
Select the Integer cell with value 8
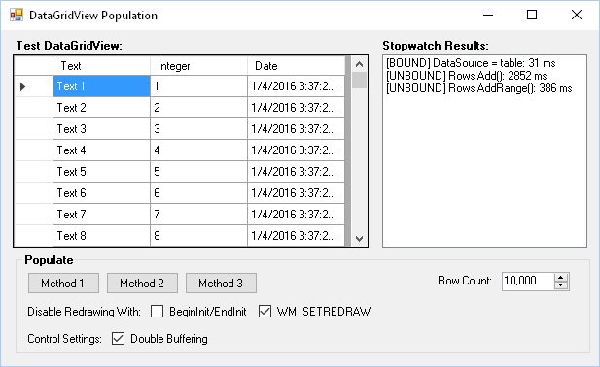point(198,236)
